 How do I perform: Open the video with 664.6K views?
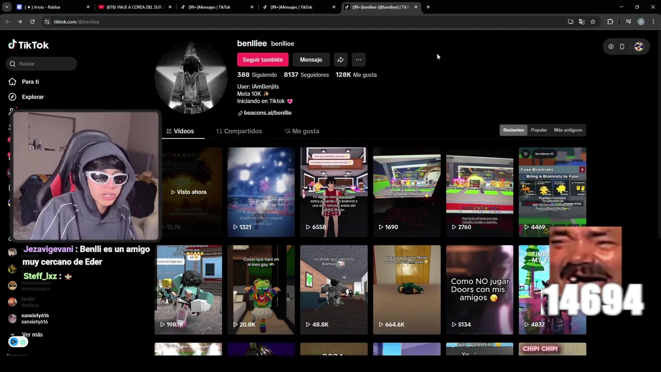(x=407, y=290)
